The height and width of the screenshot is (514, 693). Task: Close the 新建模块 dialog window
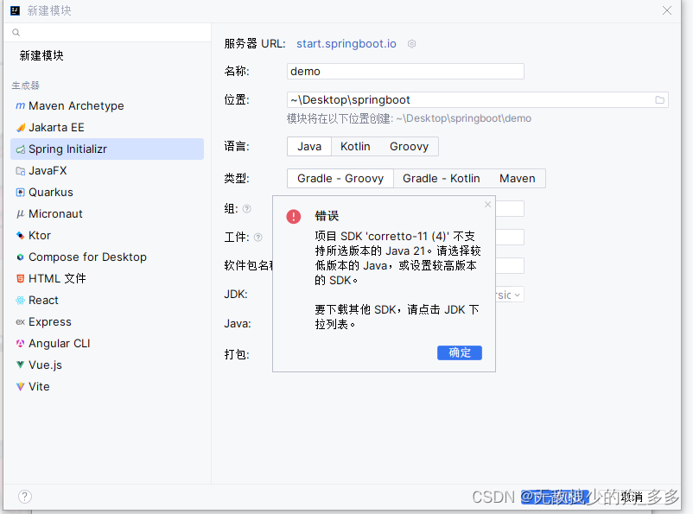pyautogui.click(x=667, y=10)
